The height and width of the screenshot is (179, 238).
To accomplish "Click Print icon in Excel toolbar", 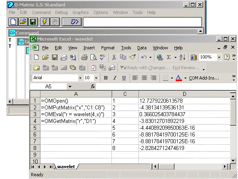I will (x=84, y=58).
